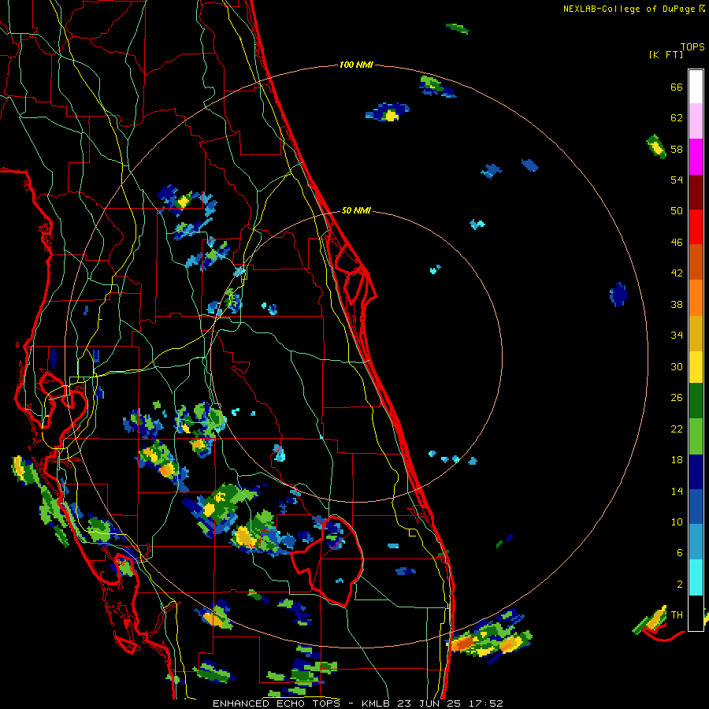Click the legend value "58"
The image size is (709, 709).
[677, 149]
